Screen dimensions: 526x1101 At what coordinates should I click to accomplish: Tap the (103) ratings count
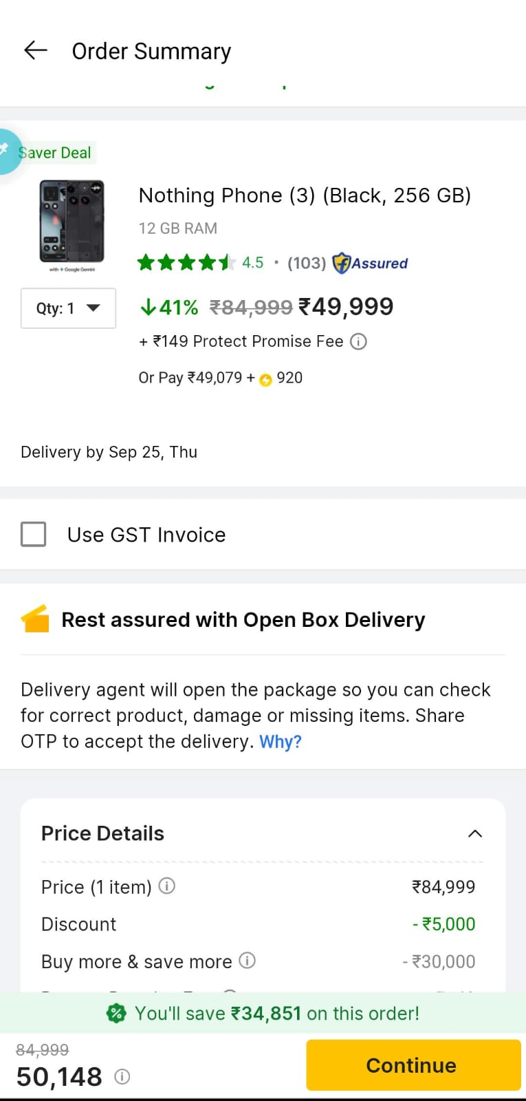306,263
